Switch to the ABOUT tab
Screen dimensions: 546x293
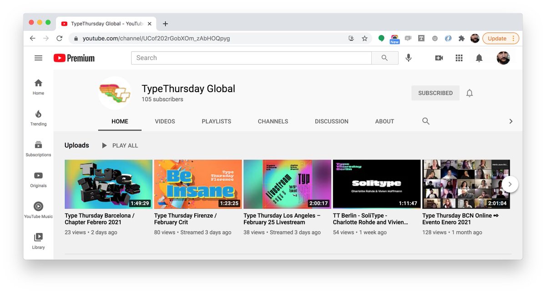pyautogui.click(x=384, y=121)
